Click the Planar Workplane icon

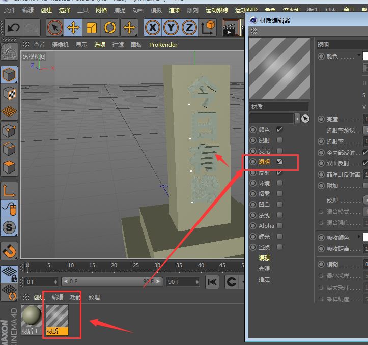tap(9, 293)
